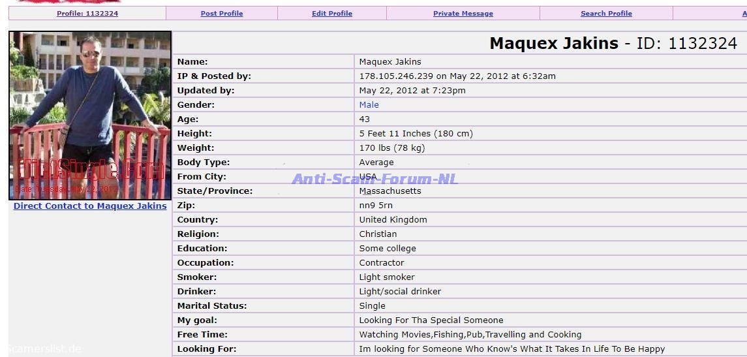Click the Updated by date value

(x=412, y=91)
